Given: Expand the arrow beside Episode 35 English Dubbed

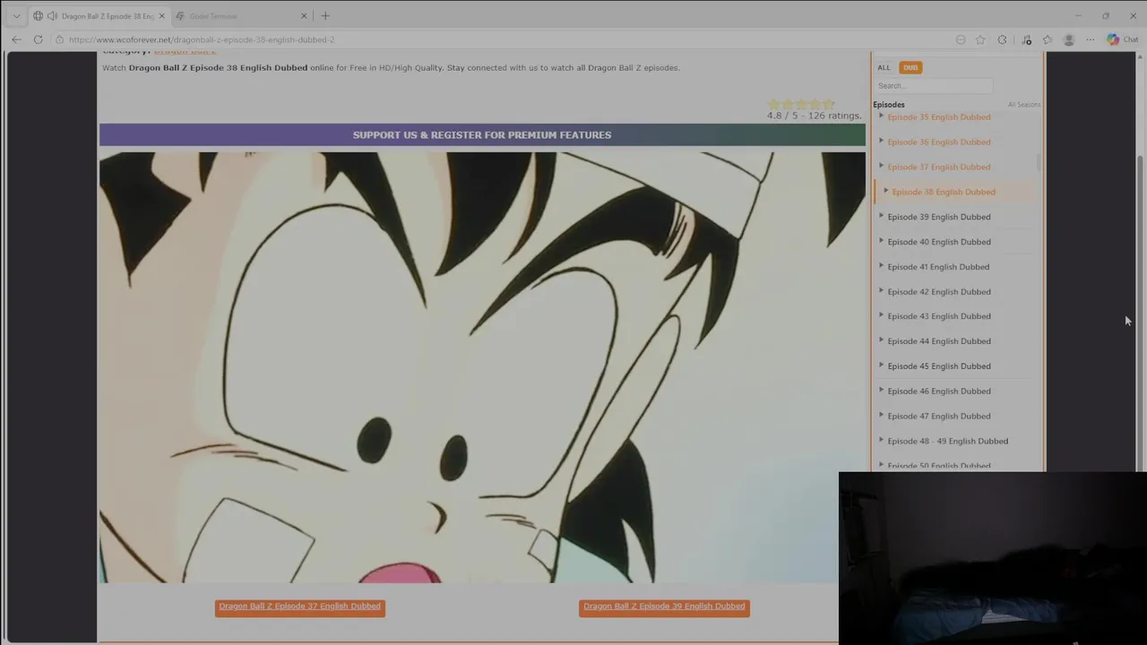Looking at the screenshot, I should (881, 116).
